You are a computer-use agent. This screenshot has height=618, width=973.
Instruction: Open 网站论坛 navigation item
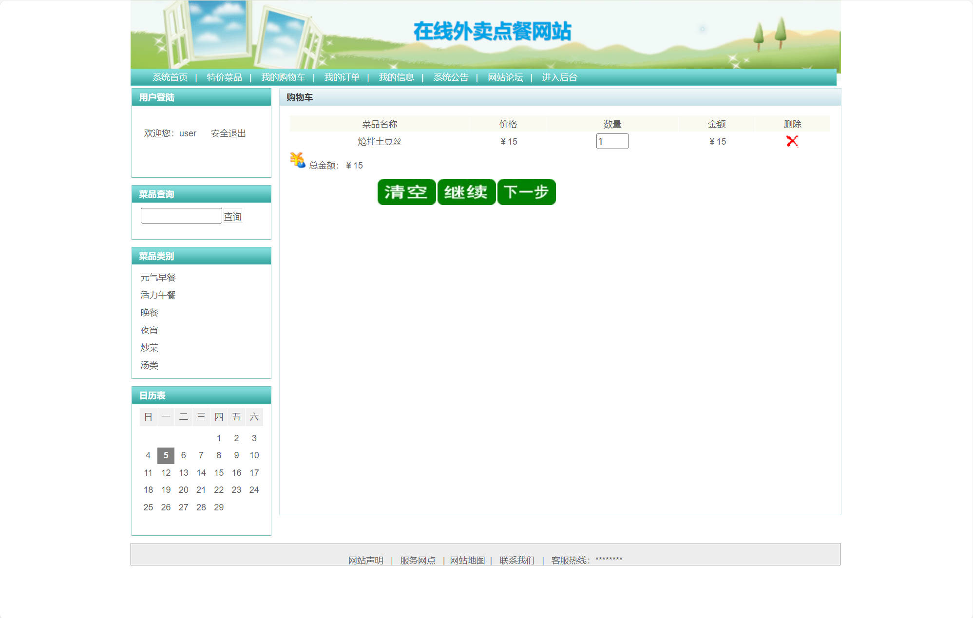505,77
